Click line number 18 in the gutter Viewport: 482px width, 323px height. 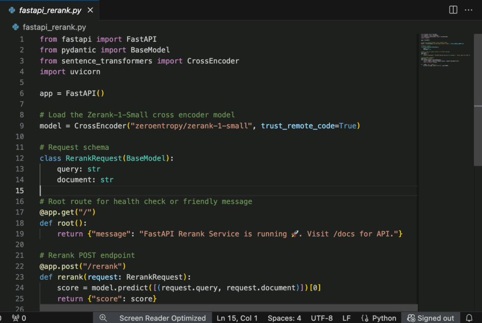[20, 223]
